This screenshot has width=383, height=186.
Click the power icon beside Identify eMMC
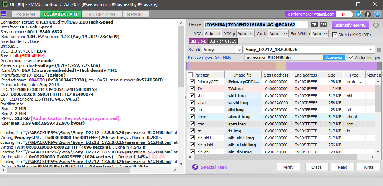(x=376, y=25)
